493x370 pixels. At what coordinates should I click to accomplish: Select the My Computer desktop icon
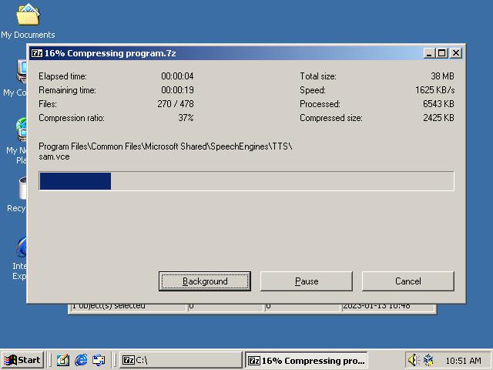click(21, 72)
